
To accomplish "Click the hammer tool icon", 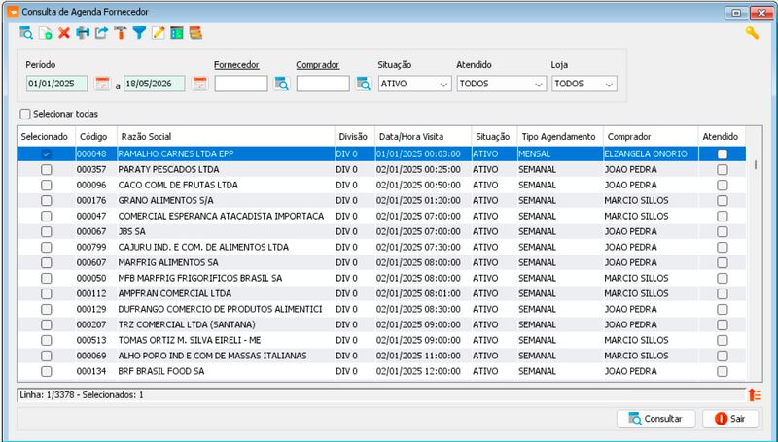I will click(121, 33).
